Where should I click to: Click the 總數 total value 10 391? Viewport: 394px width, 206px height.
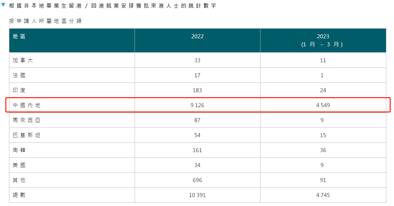click(197, 195)
